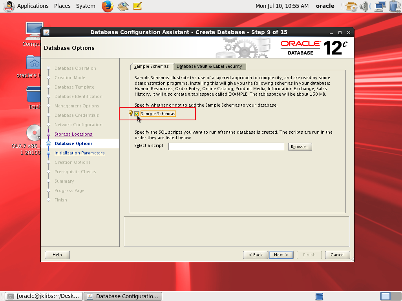
Task: Click the Browse button for scripts
Action: (300, 147)
